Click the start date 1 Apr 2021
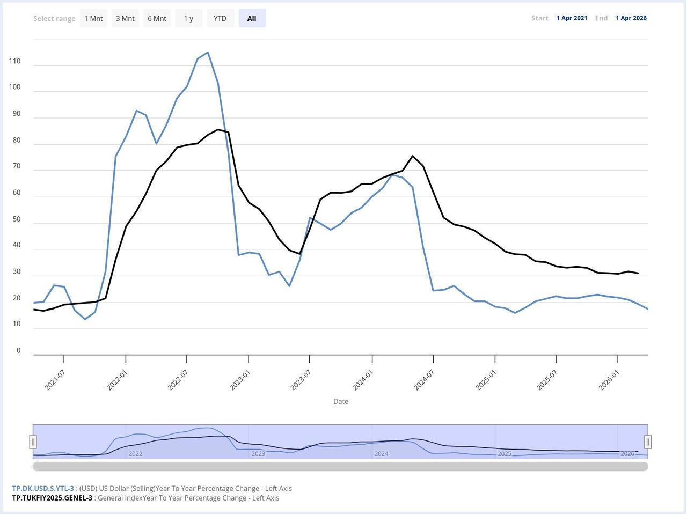Screen dimensions: 687x515 click(x=572, y=18)
